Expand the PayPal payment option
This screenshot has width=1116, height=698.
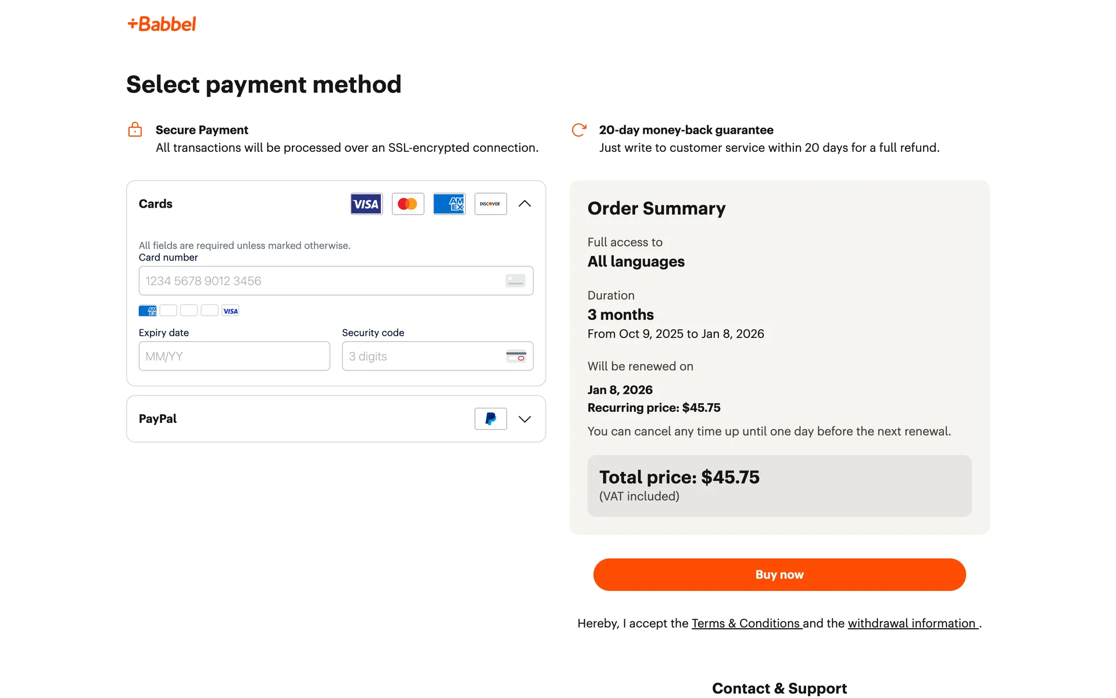coord(524,419)
